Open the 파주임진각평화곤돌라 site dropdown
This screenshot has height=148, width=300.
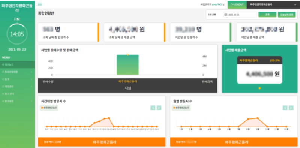pos(273,4)
